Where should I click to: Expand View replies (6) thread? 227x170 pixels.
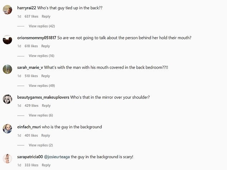41,115
